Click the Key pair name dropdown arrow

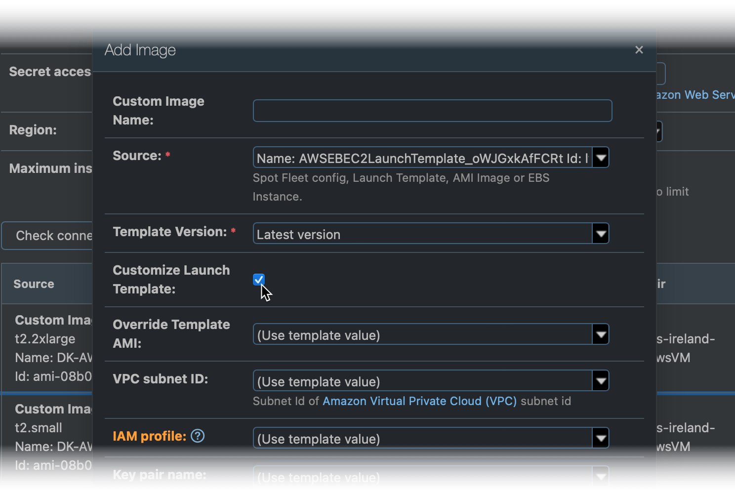point(601,476)
